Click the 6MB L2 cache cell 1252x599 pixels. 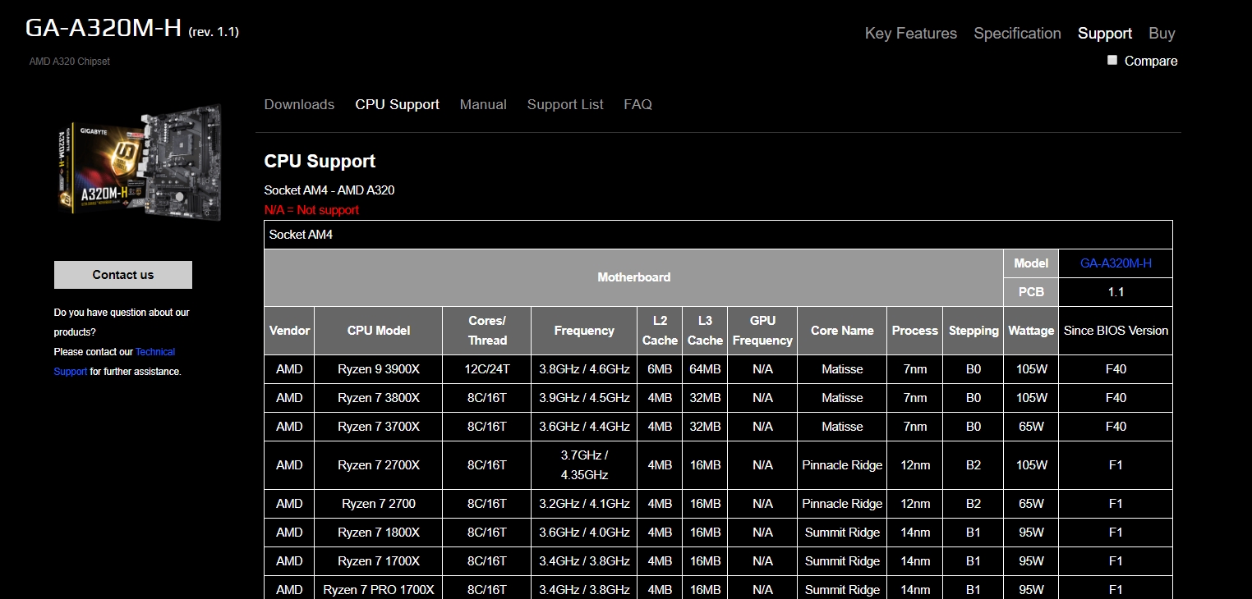click(x=660, y=369)
